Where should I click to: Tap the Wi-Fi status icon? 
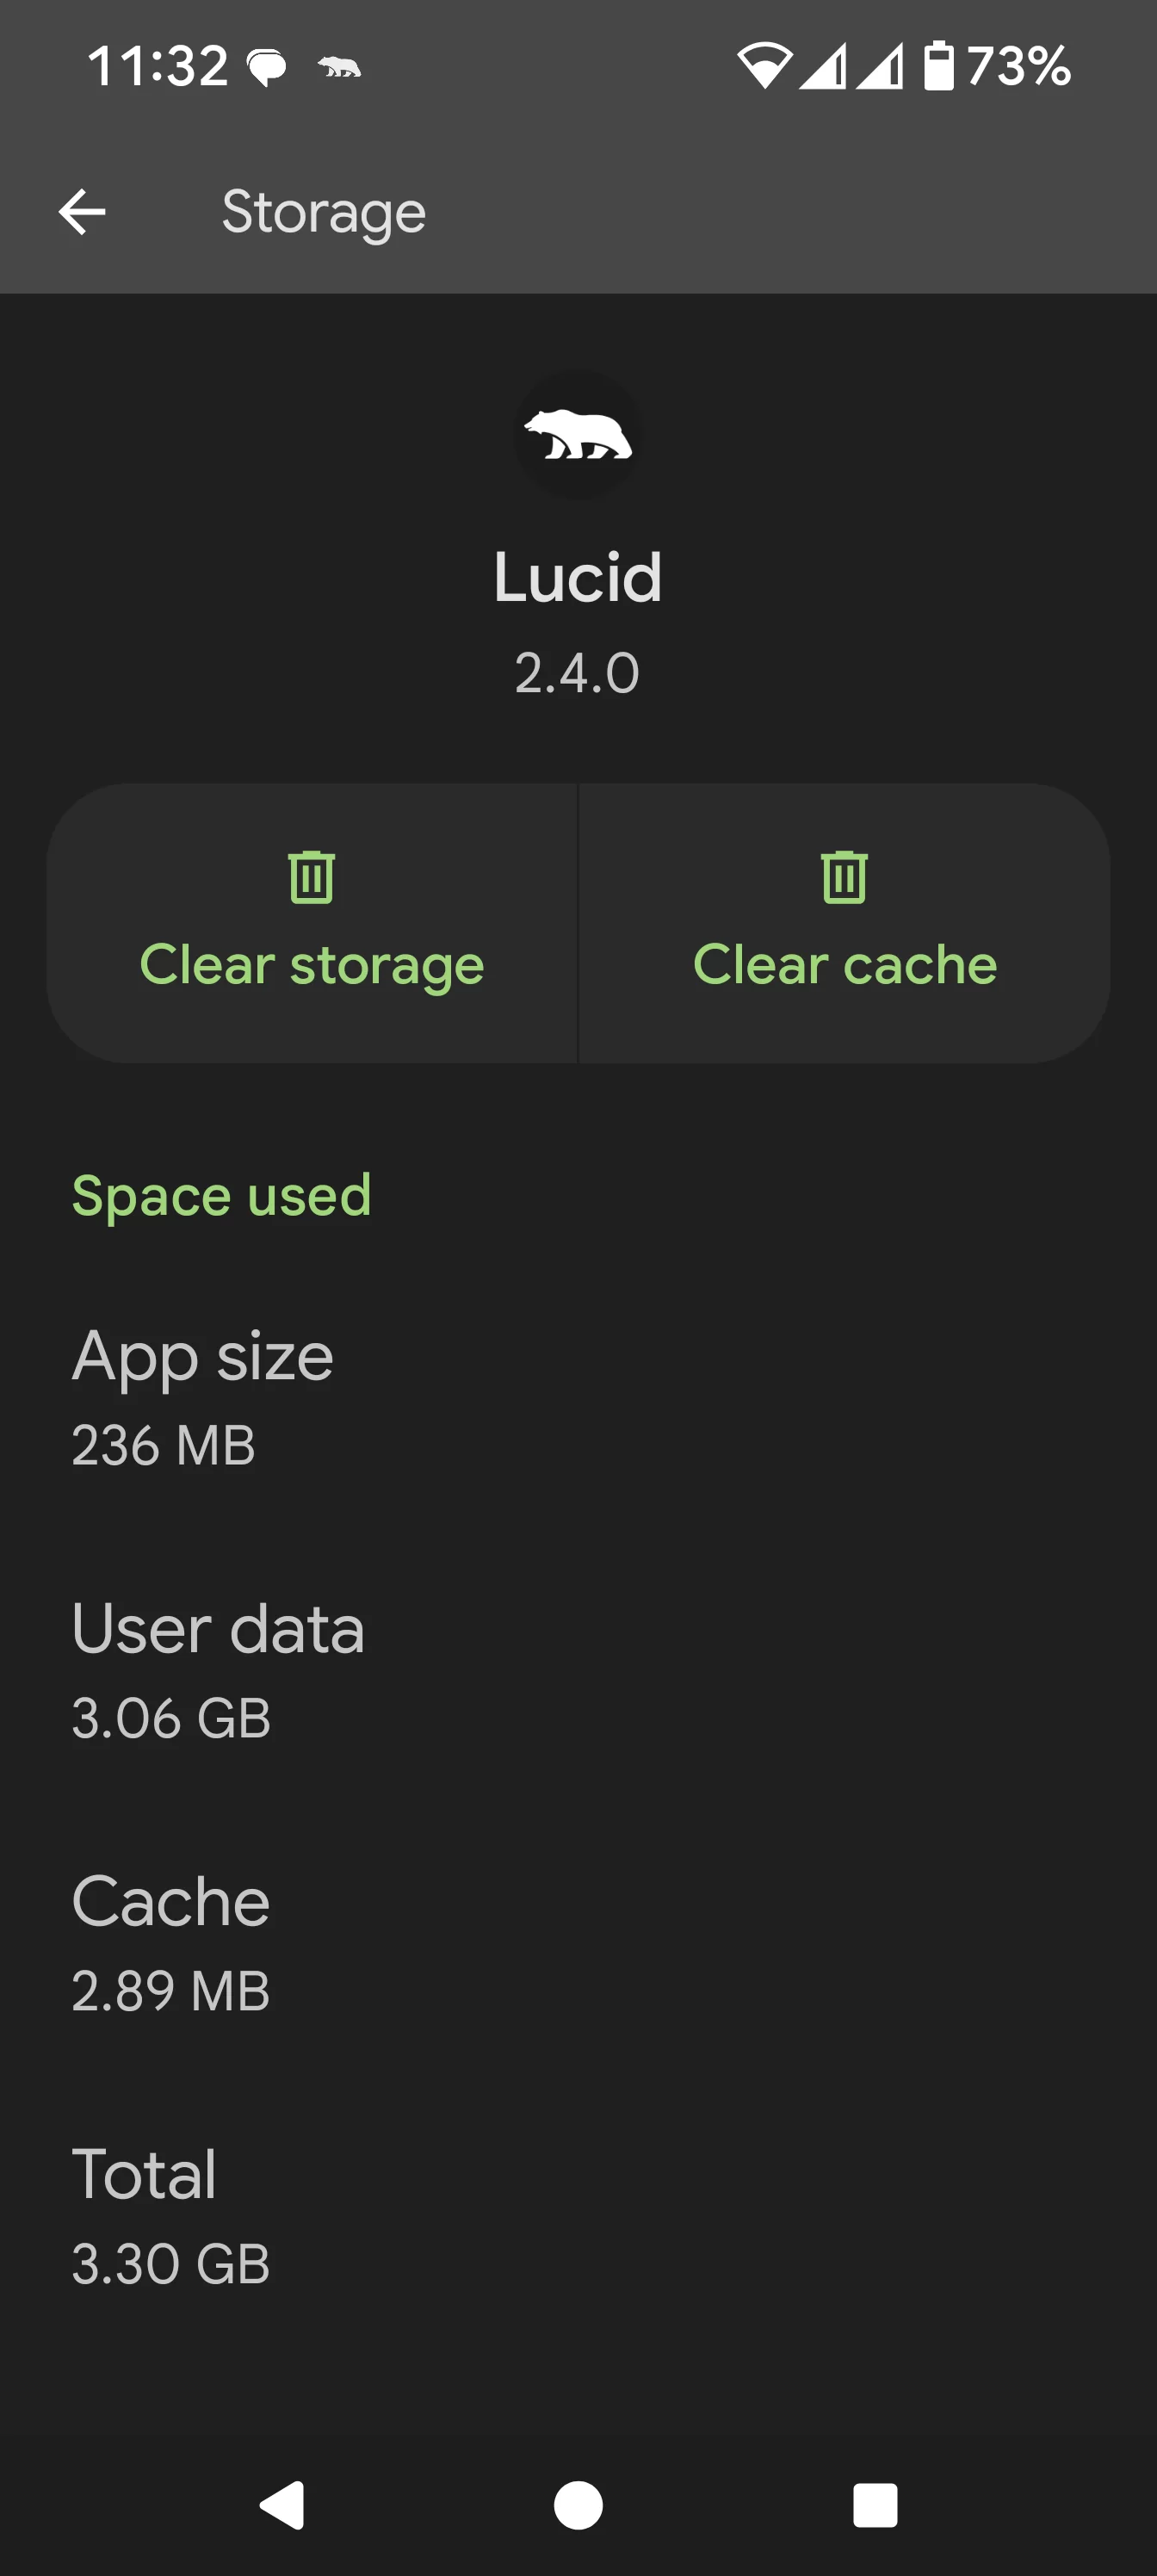765,67
